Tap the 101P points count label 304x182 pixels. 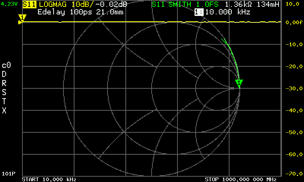[x=8, y=174]
